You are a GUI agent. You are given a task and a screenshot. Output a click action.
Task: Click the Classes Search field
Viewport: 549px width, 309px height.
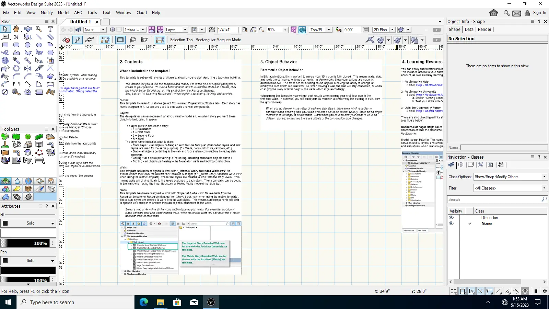point(494,199)
